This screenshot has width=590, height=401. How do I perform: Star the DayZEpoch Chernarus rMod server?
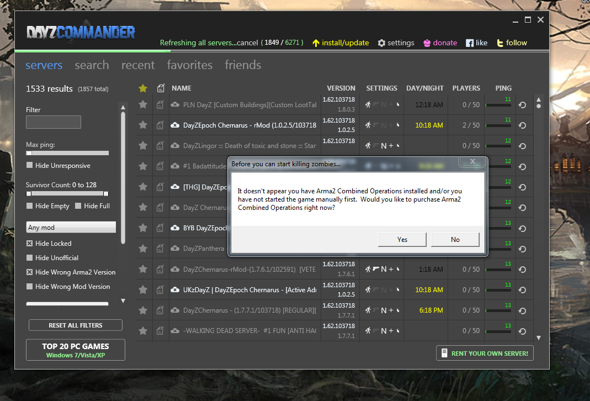(x=142, y=125)
